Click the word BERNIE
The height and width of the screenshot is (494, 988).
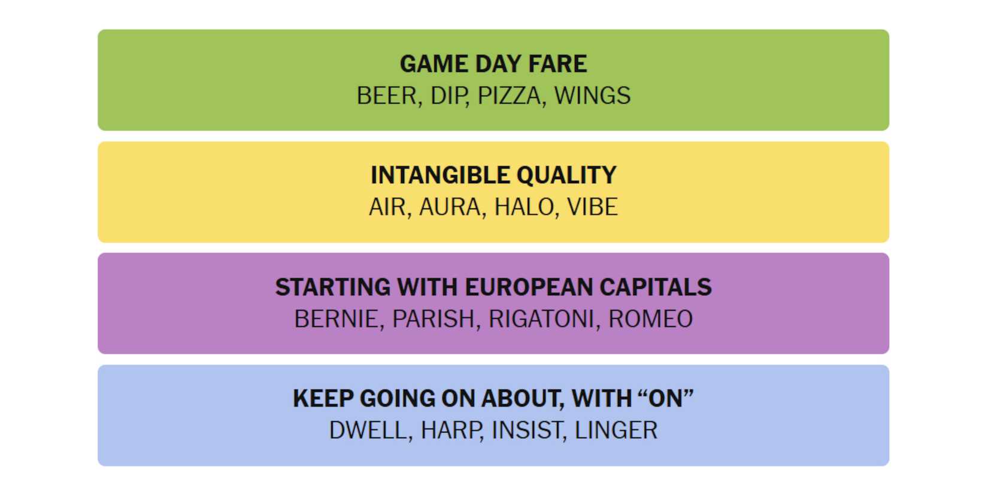336,319
